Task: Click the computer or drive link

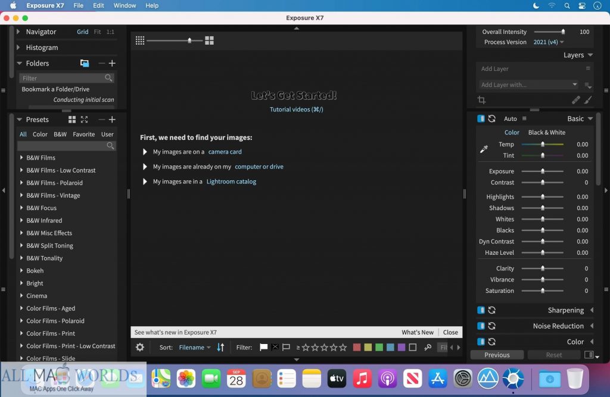Action: [259, 167]
